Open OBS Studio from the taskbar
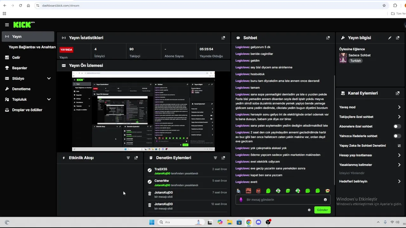The height and width of the screenshot is (228, 406). coord(268,222)
